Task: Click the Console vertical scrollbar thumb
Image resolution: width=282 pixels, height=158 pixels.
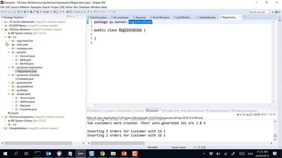Action: [x=275, y=136]
